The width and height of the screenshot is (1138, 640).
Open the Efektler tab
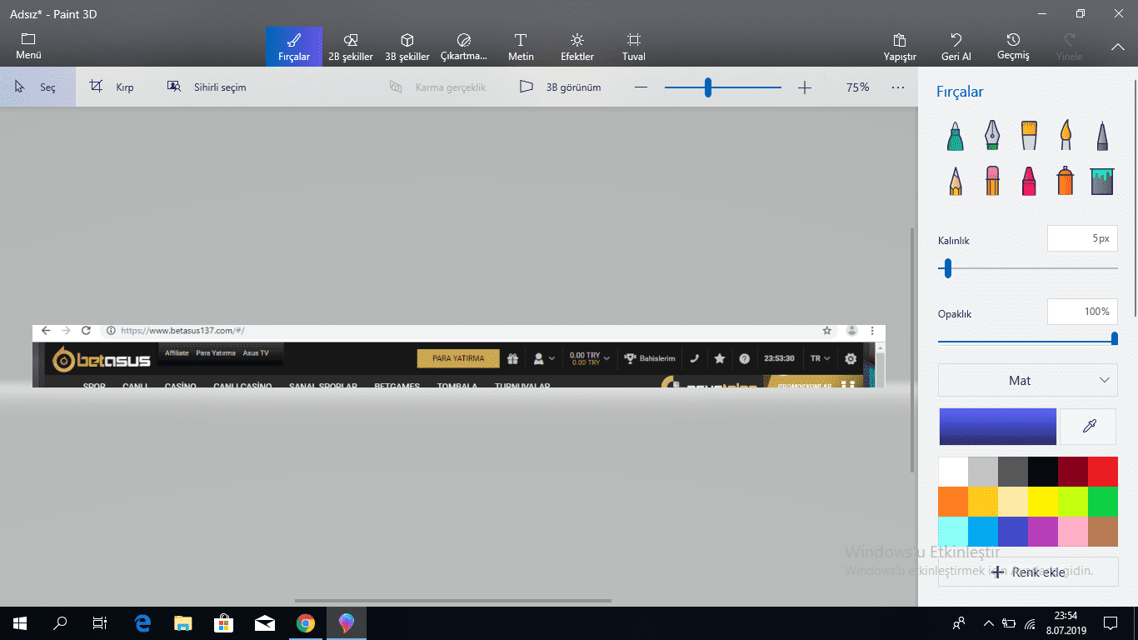(x=577, y=47)
